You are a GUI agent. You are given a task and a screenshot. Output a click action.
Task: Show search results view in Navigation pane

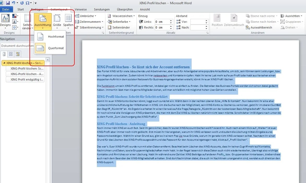coord(17,54)
